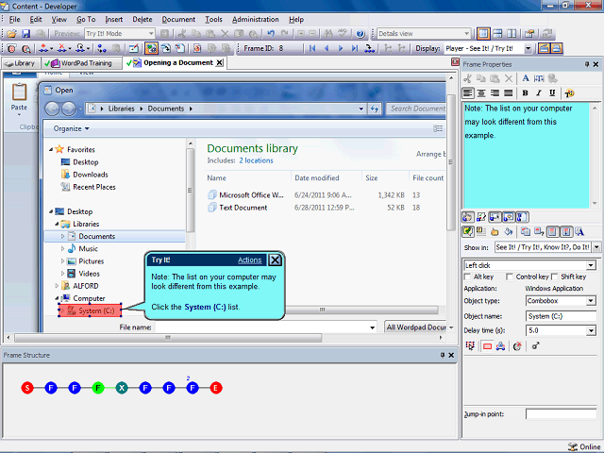Open the Insert menu
The height and width of the screenshot is (453, 604).
113,19
